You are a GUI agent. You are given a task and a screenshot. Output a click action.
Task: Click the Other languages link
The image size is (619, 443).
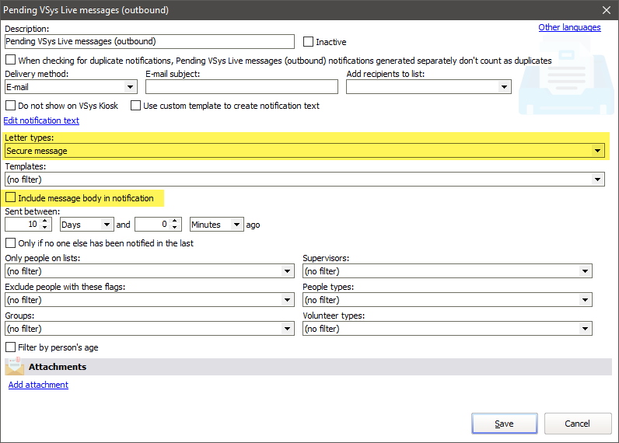[x=569, y=28]
